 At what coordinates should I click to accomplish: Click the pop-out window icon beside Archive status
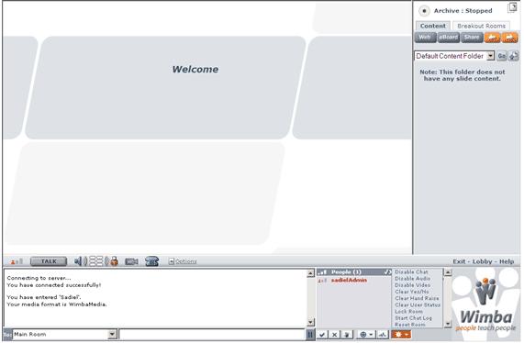coord(512,7)
